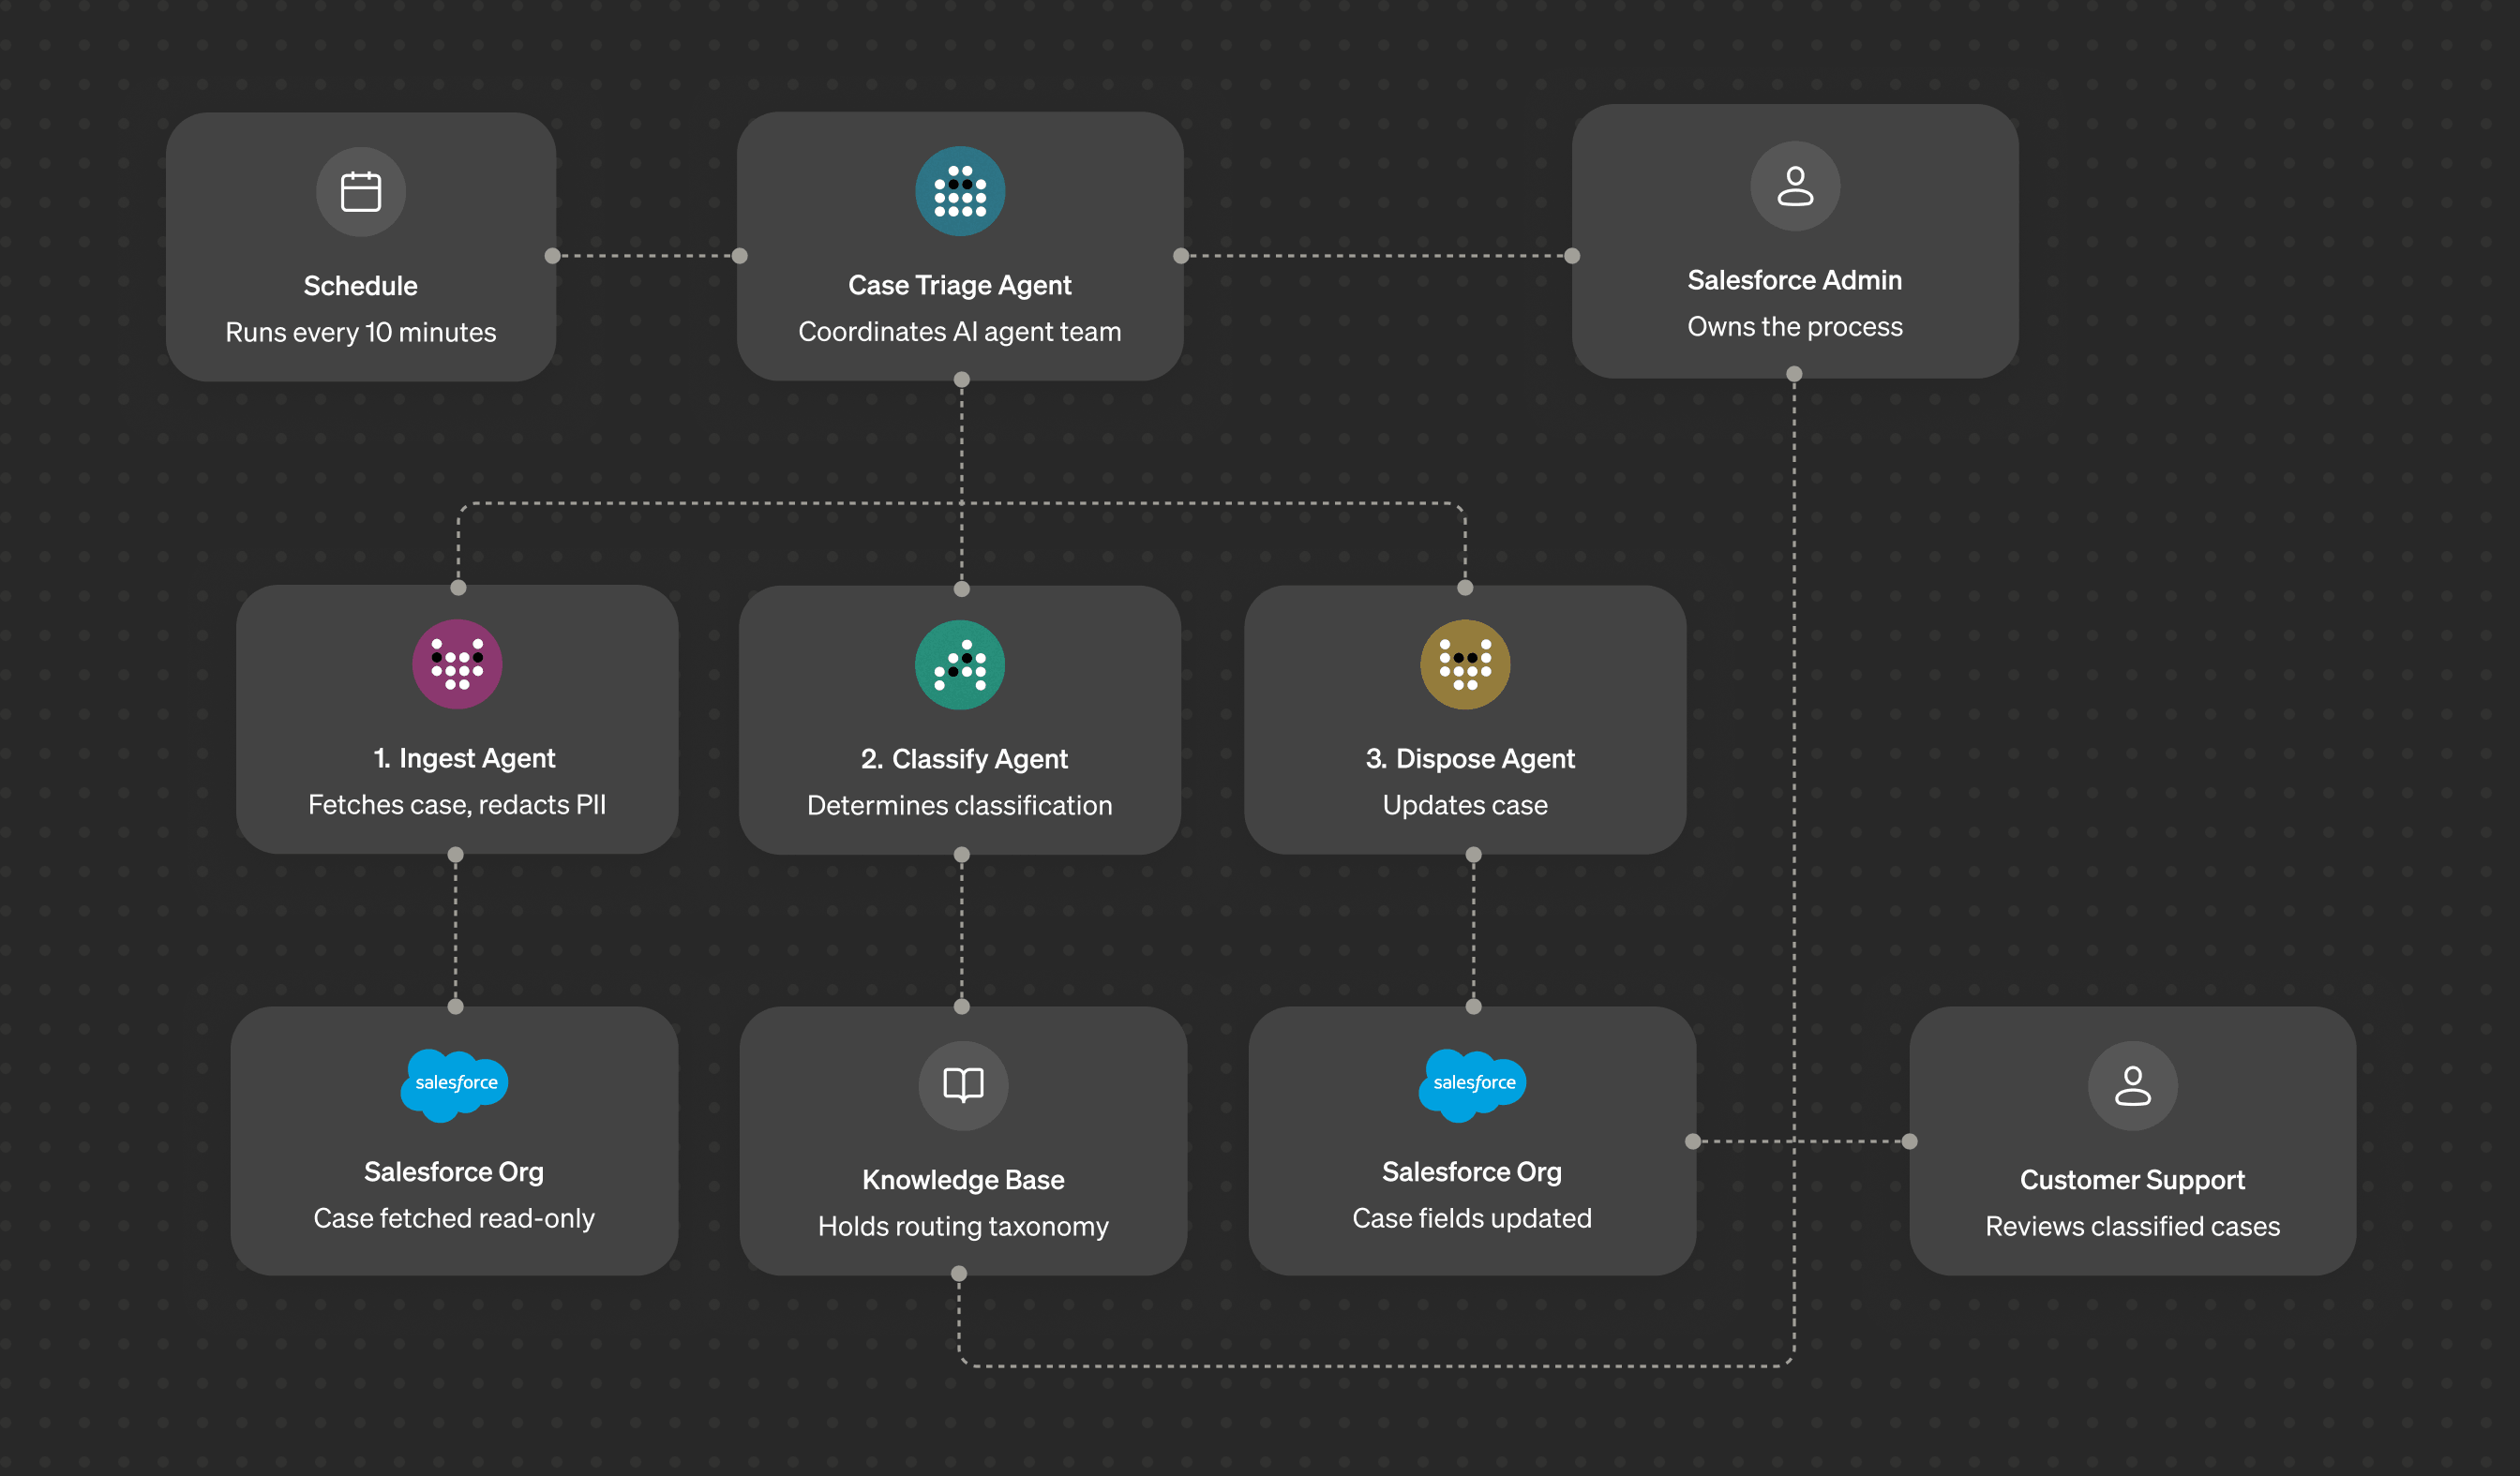2520x1476 pixels.
Task: Click the Salesforce Admin person icon
Action: (x=1795, y=186)
